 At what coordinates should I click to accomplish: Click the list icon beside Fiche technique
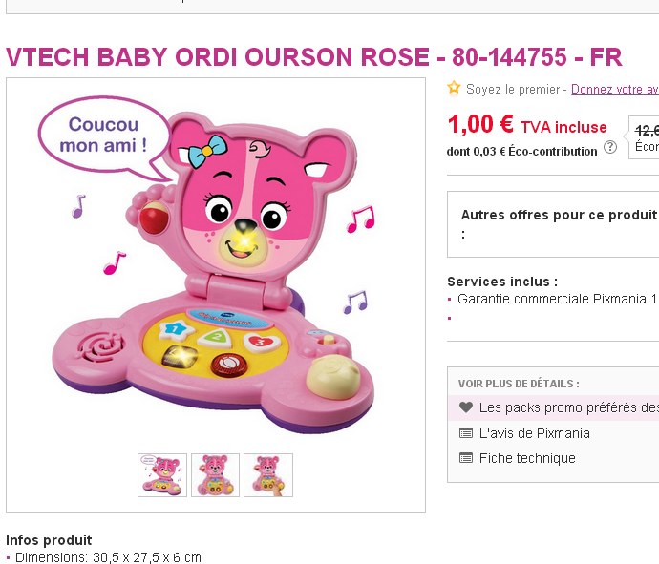[x=466, y=458]
